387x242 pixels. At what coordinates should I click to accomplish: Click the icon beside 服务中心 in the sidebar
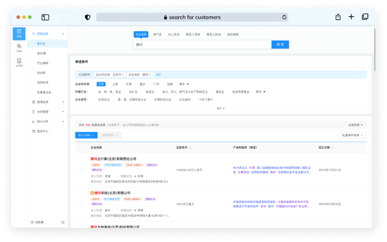tap(33, 131)
